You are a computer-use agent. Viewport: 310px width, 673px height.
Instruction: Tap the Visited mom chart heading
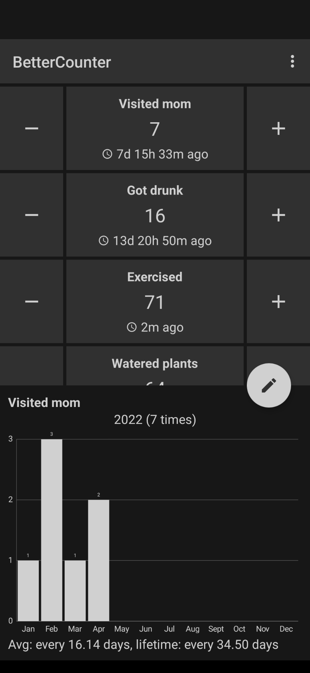point(44,402)
